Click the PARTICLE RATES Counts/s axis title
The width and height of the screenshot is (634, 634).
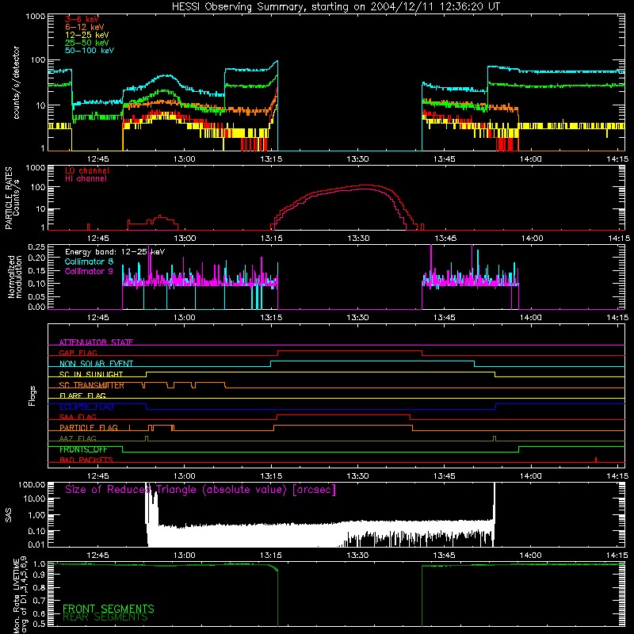[x=12, y=198]
